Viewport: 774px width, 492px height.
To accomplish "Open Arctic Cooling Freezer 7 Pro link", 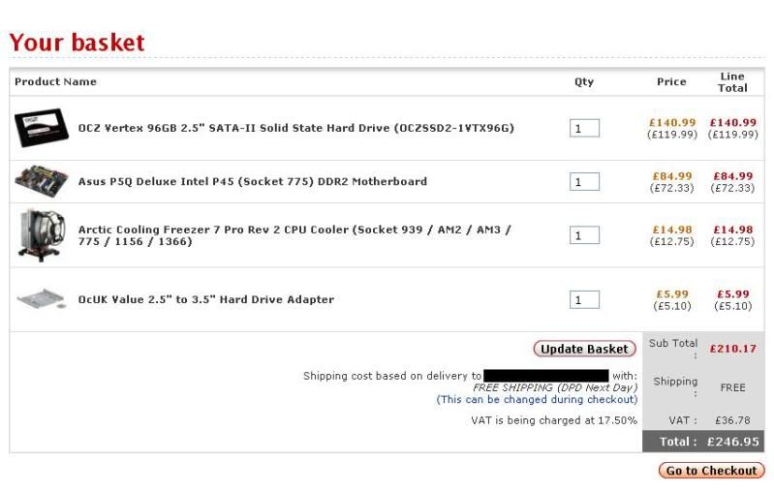I will coord(294,235).
